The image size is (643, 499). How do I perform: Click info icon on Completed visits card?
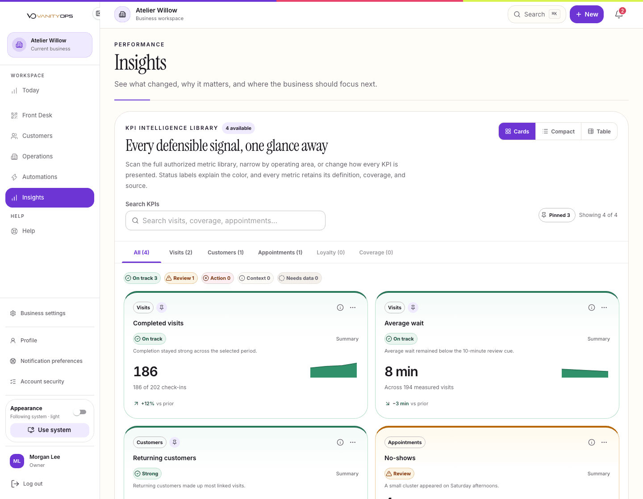pos(340,308)
